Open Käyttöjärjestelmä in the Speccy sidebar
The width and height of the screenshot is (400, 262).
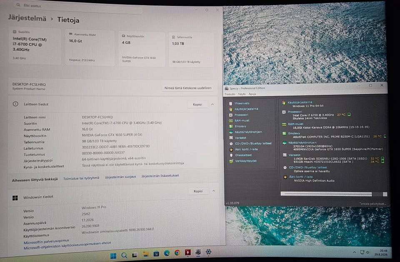246,109
